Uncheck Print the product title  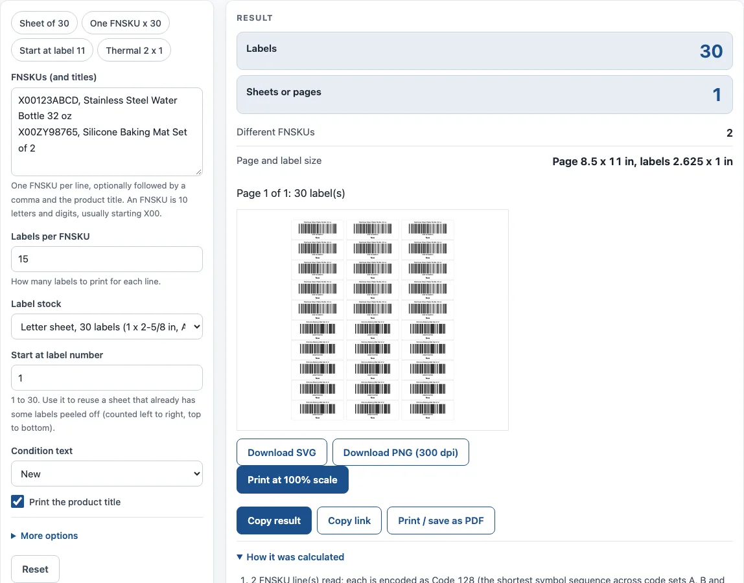(17, 501)
